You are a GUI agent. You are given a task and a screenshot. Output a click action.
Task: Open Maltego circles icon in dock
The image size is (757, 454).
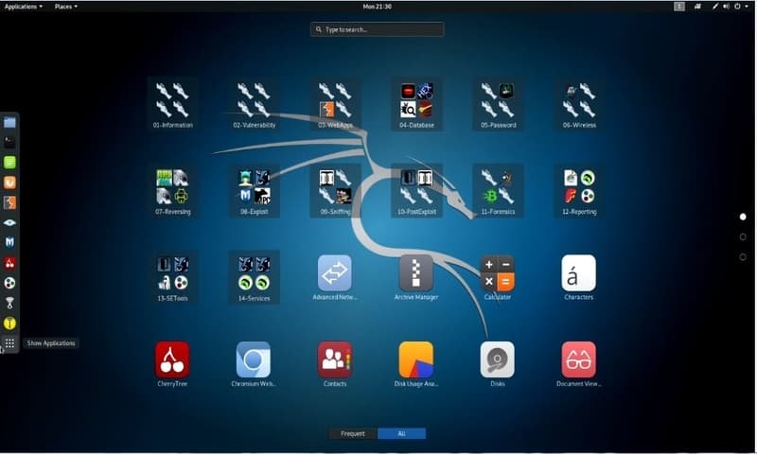point(9,283)
